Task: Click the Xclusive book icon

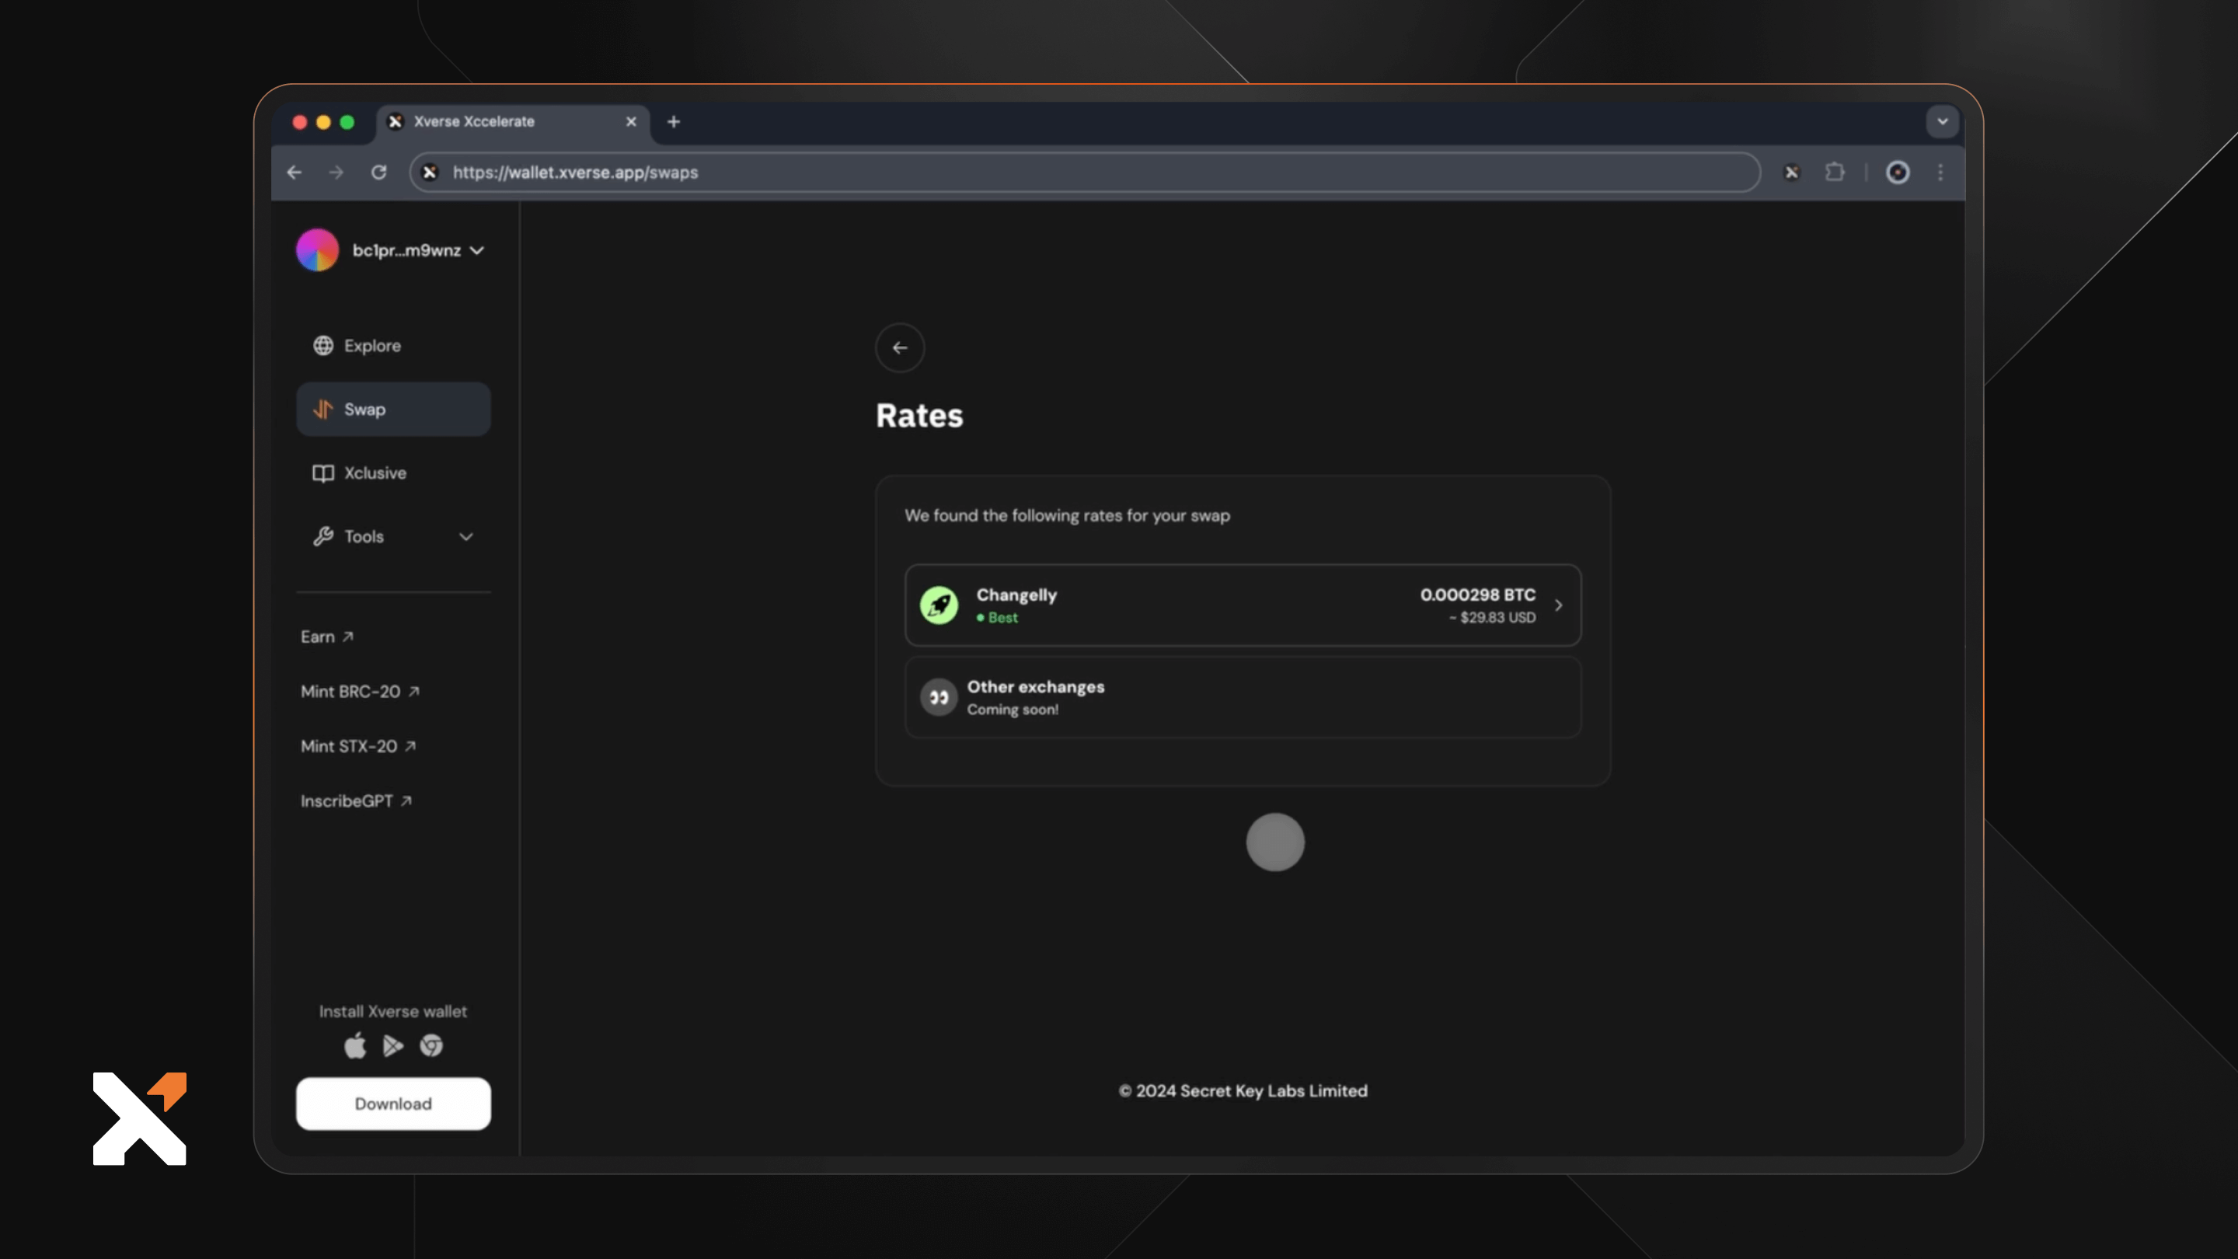Action: 323,473
